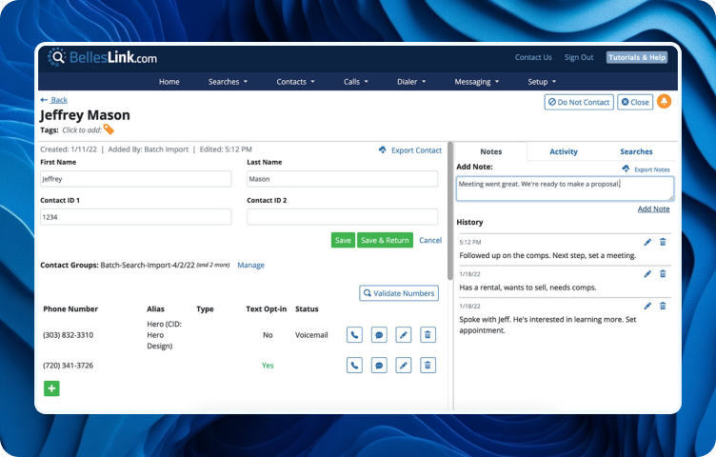Open the Messaging dropdown menu

pyautogui.click(x=476, y=82)
